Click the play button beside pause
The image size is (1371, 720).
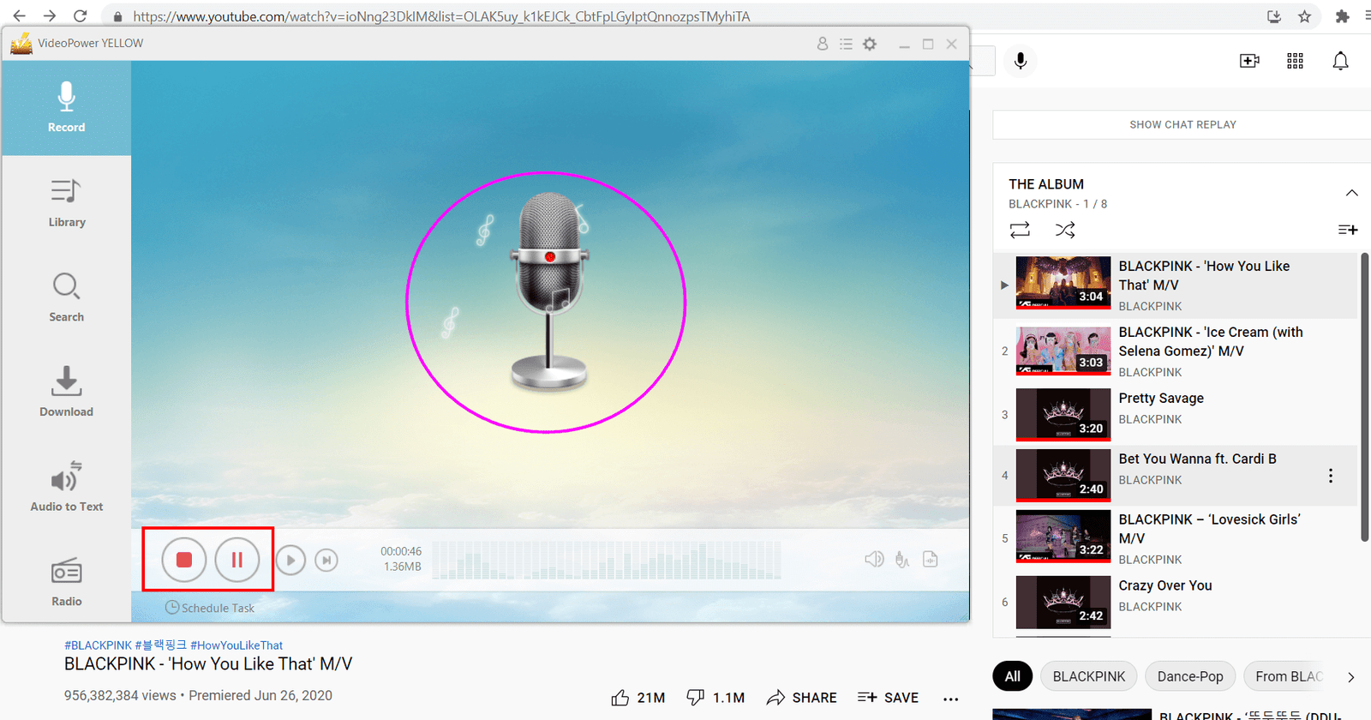pos(290,561)
